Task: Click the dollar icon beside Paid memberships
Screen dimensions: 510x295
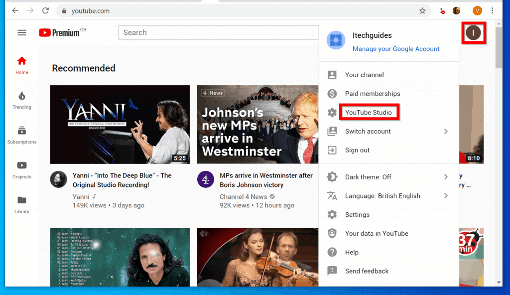Action: tap(332, 94)
